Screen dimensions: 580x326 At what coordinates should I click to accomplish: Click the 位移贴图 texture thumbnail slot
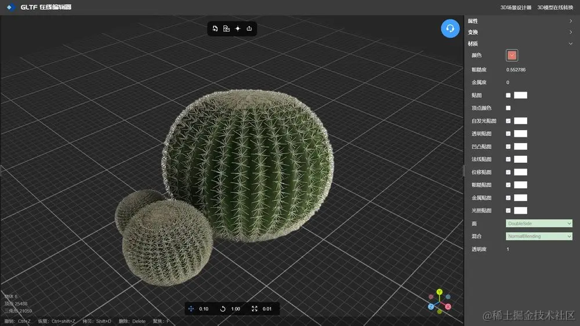coord(520,172)
